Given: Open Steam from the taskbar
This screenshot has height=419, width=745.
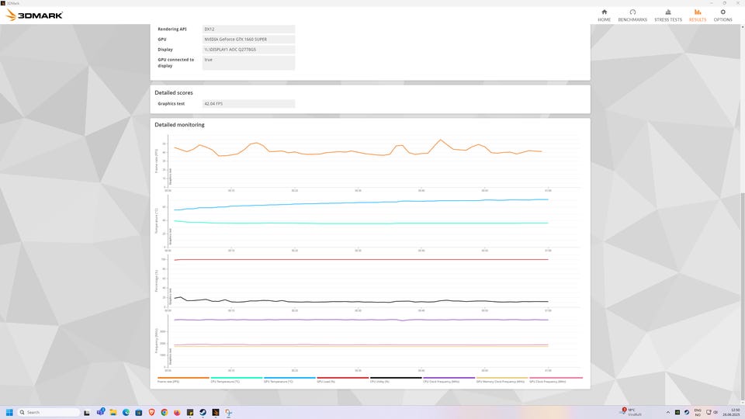Looking at the screenshot, I should tap(203, 412).
